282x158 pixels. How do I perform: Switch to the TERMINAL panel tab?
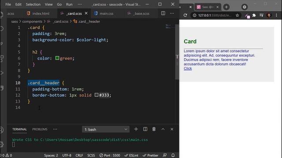click(x=19, y=129)
